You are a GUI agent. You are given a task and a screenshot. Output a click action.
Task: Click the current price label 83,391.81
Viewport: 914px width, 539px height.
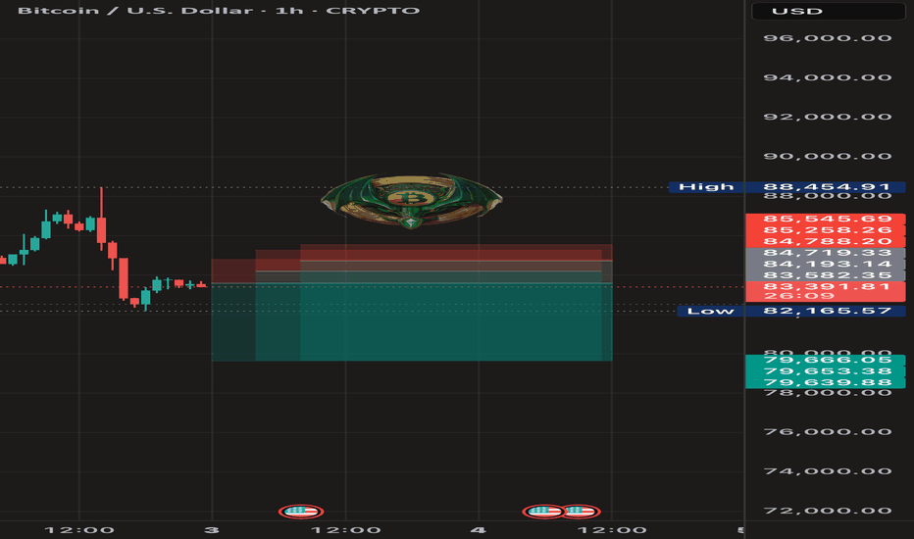[826, 286]
